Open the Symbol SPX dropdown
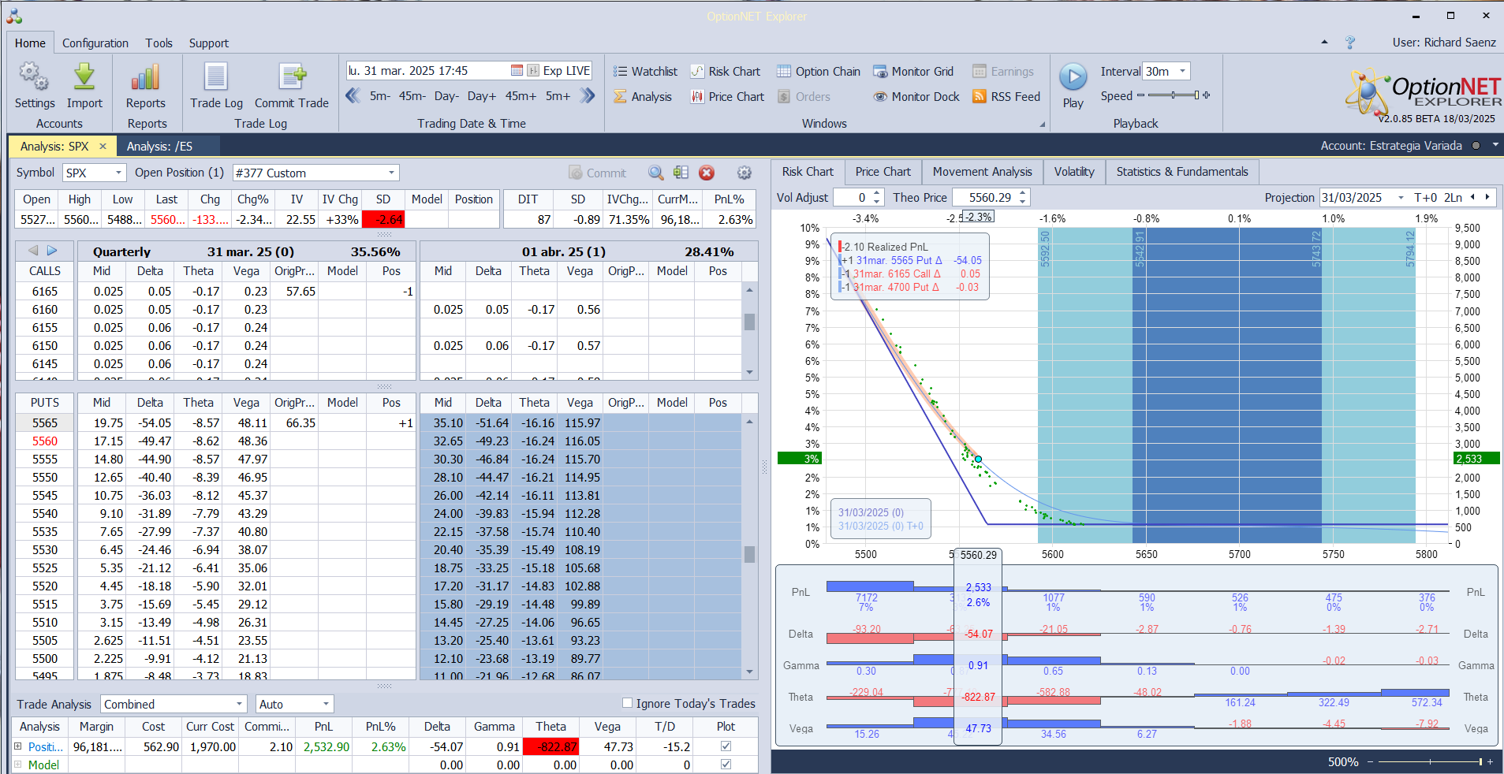 (x=118, y=173)
